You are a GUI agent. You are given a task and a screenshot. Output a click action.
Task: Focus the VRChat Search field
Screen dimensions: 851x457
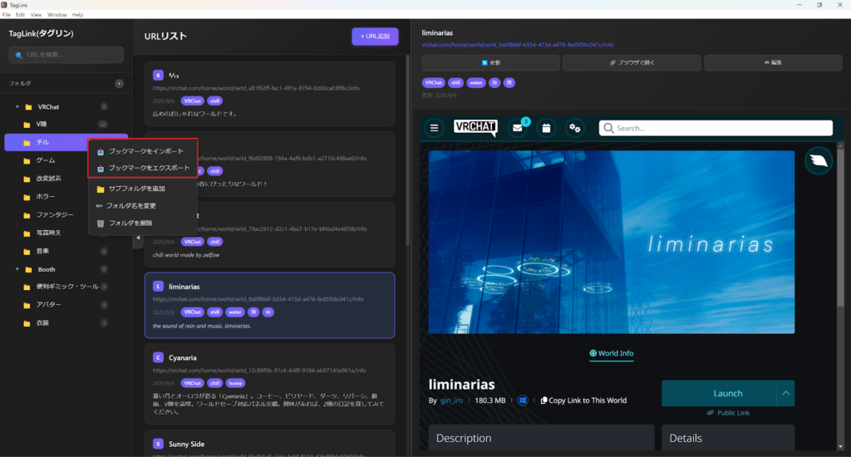[x=716, y=128]
